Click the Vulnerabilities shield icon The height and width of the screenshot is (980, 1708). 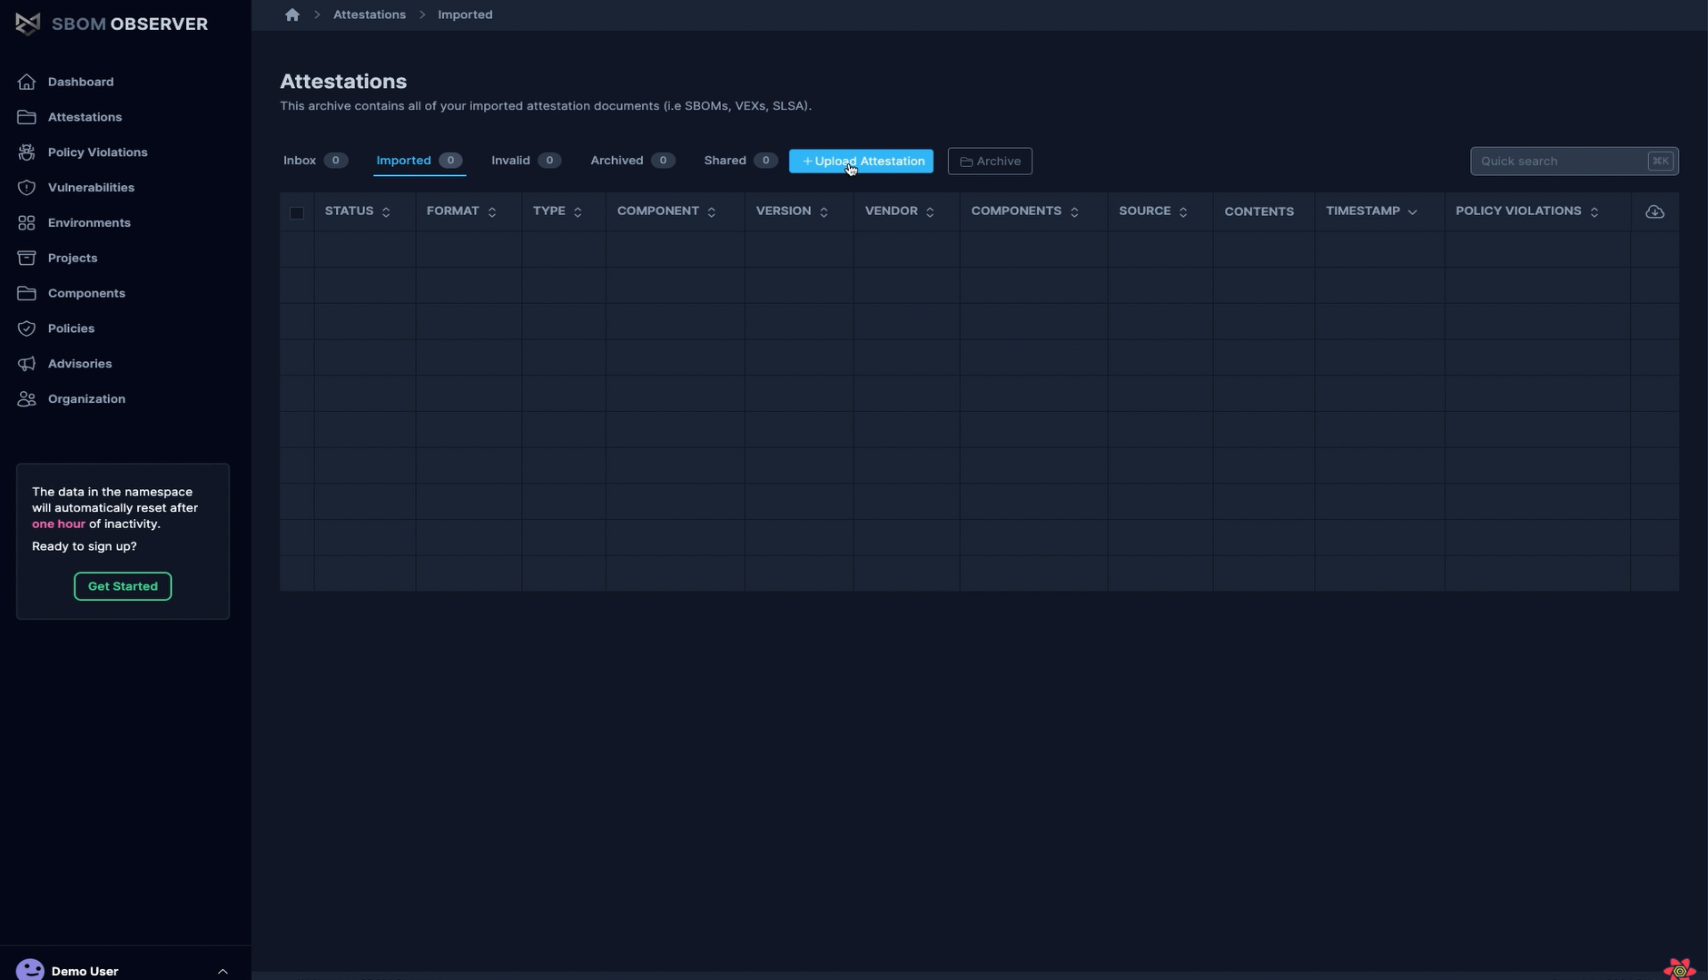pos(26,188)
